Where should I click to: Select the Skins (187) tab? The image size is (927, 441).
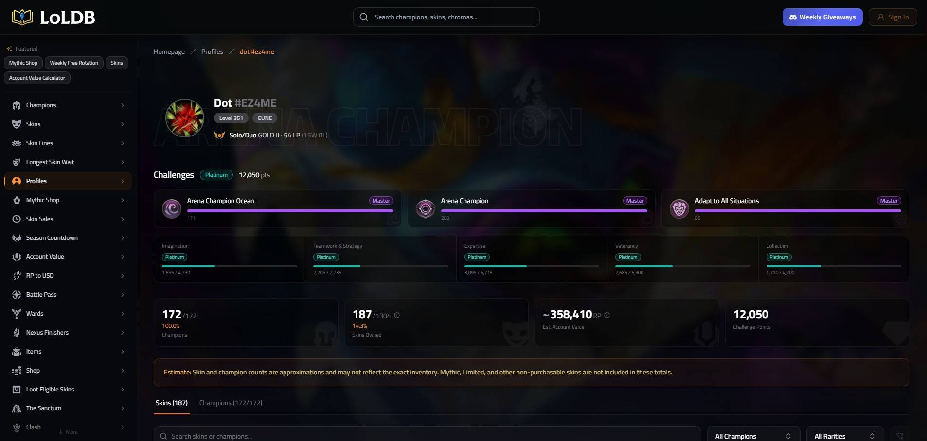[x=172, y=403]
